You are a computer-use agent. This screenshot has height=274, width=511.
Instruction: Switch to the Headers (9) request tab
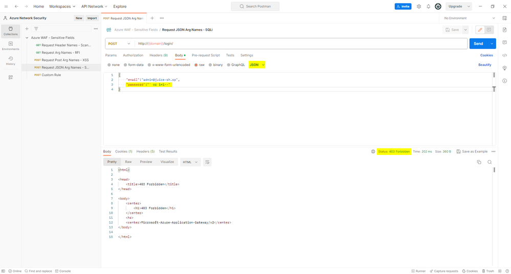tap(159, 55)
